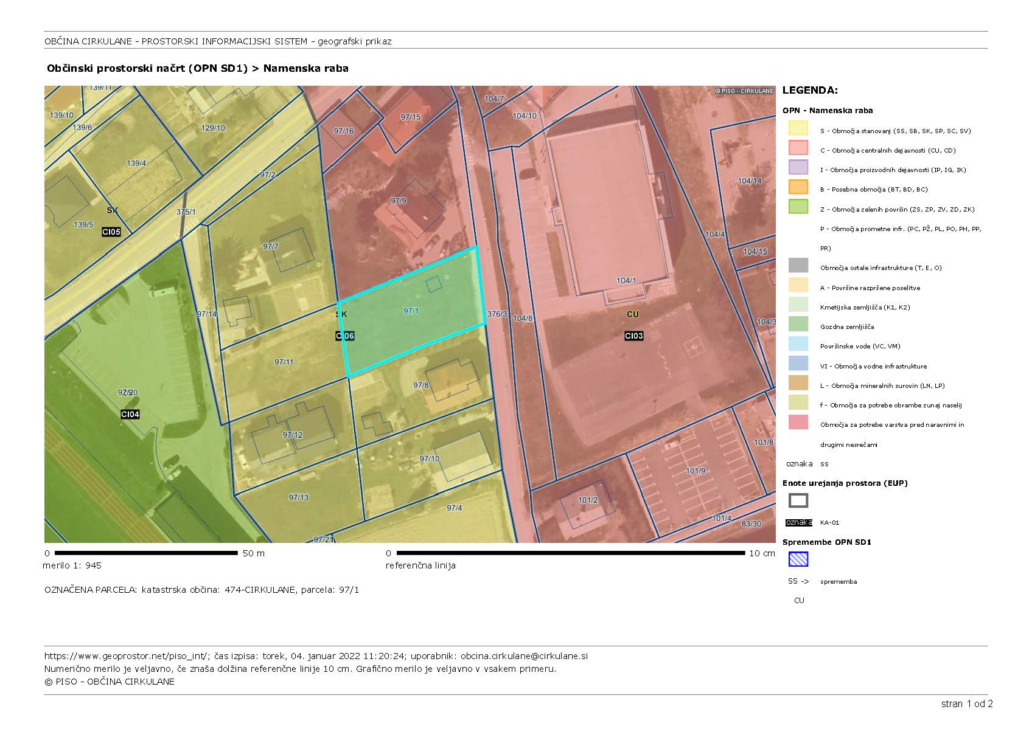The image size is (1032, 729).
Task: Click the black 'oznaka' KA-01 label symbol
Action: [x=799, y=522]
